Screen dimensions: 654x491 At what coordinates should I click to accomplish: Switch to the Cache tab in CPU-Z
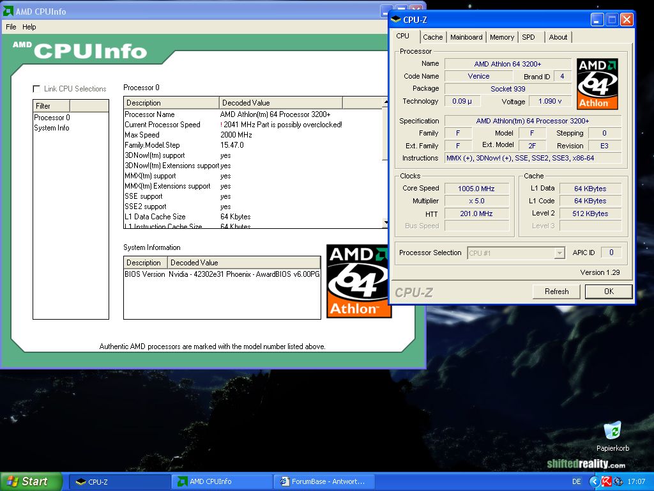[432, 37]
